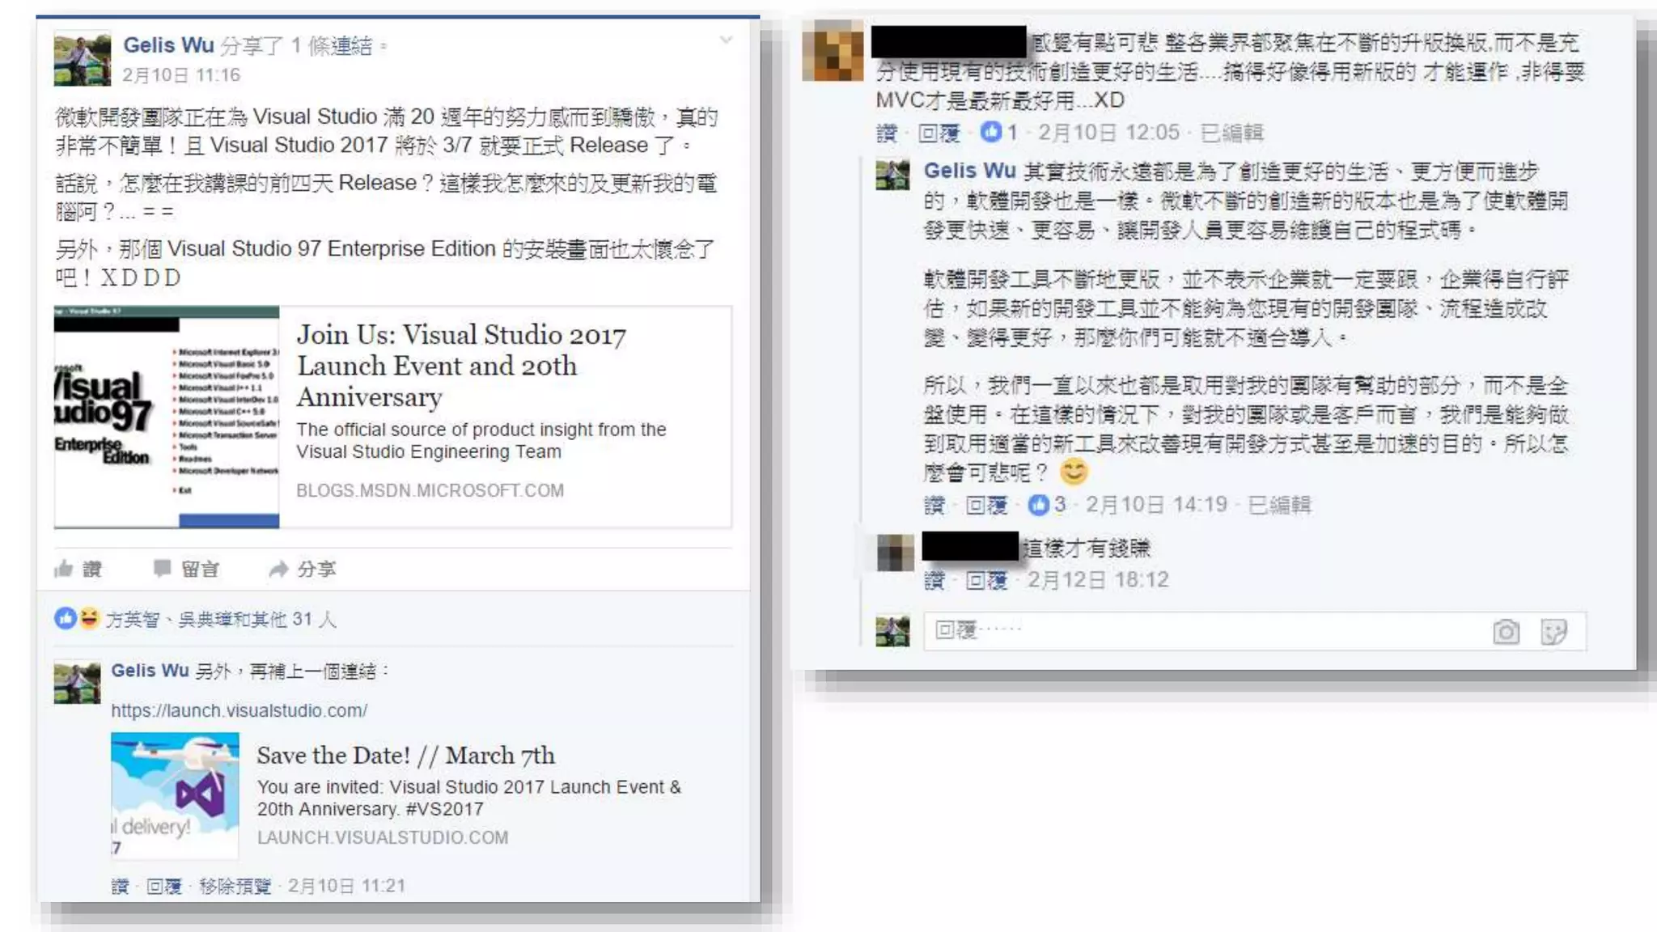The image size is (1657, 932).
Task: Open the post options chevron menu
Action: 726,40
